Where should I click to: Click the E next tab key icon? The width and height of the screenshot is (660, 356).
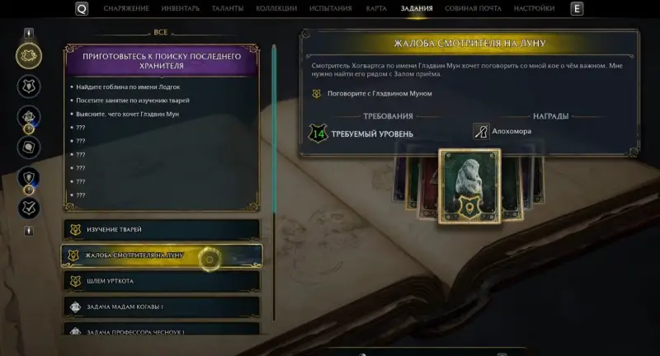577,8
